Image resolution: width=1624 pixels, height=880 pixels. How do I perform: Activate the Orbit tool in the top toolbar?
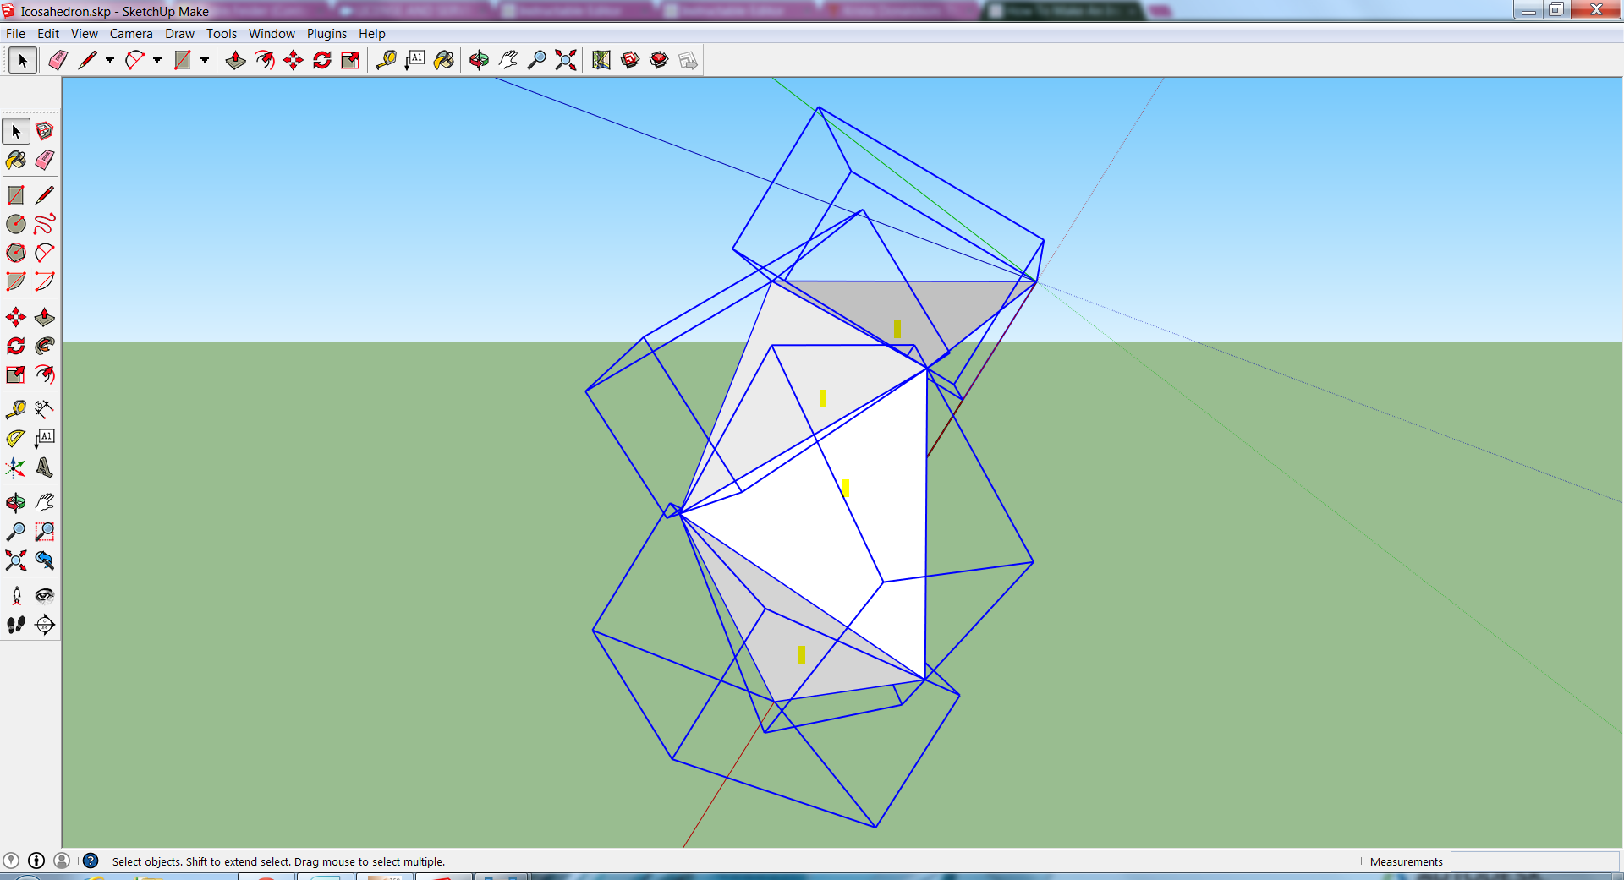pyautogui.click(x=480, y=60)
